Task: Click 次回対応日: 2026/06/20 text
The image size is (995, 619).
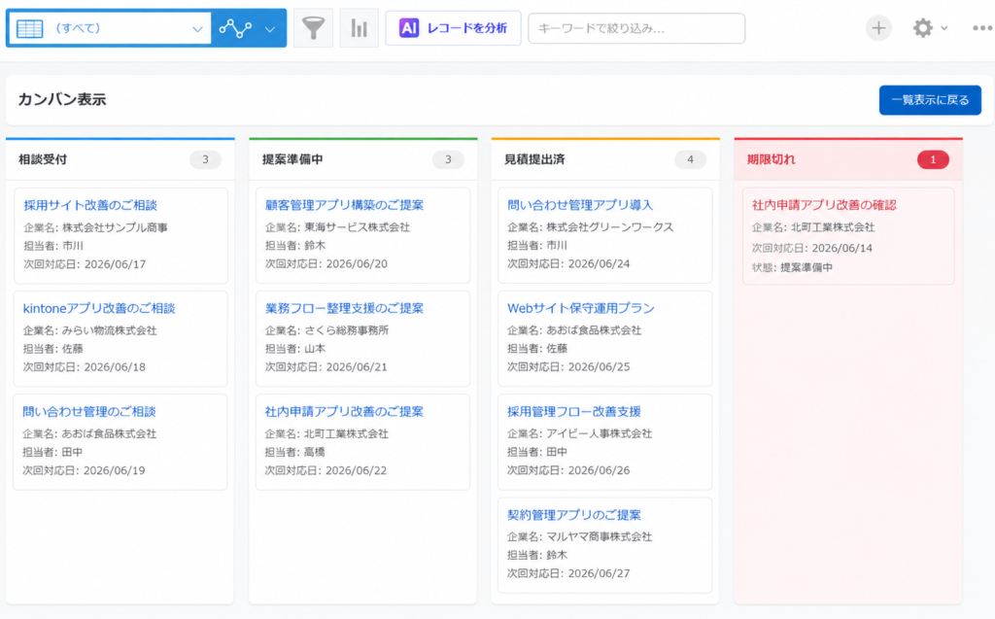Action: tap(326, 264)
